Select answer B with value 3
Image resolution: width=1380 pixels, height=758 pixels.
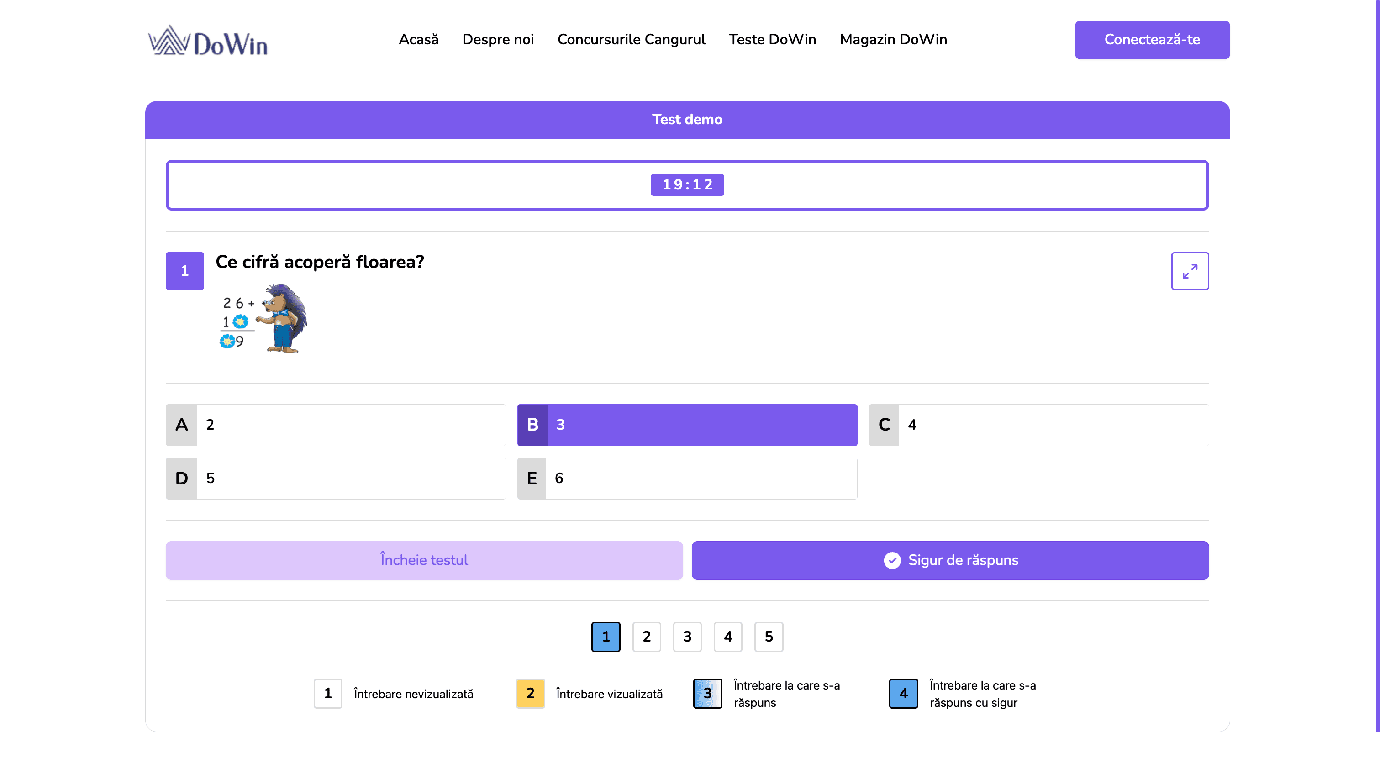[687, 425]
